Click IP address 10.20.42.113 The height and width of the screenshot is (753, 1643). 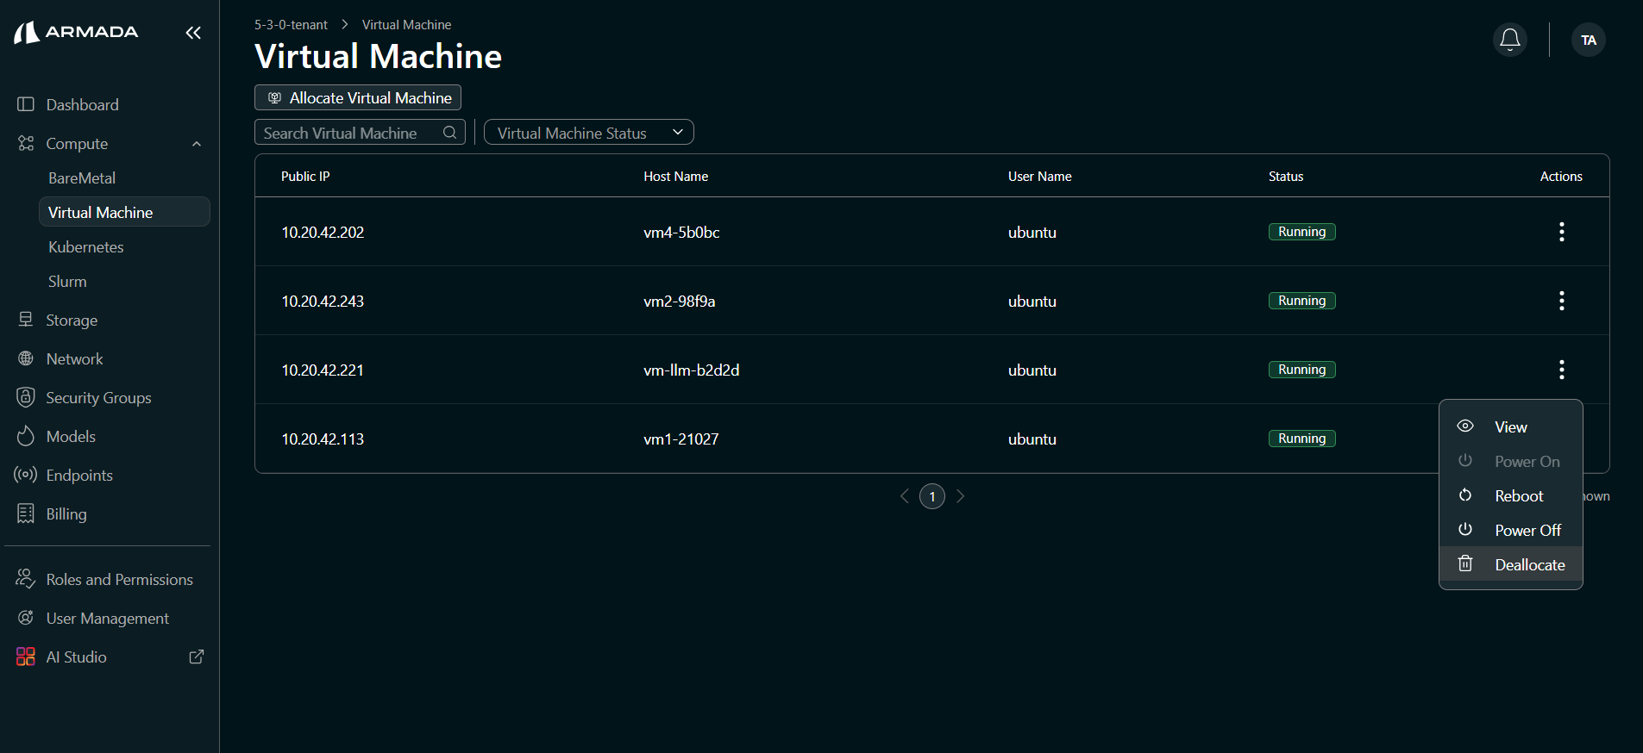[323, 439]
